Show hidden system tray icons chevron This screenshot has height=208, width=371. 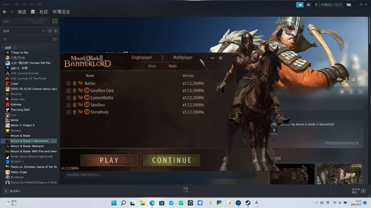click(316, 203)
